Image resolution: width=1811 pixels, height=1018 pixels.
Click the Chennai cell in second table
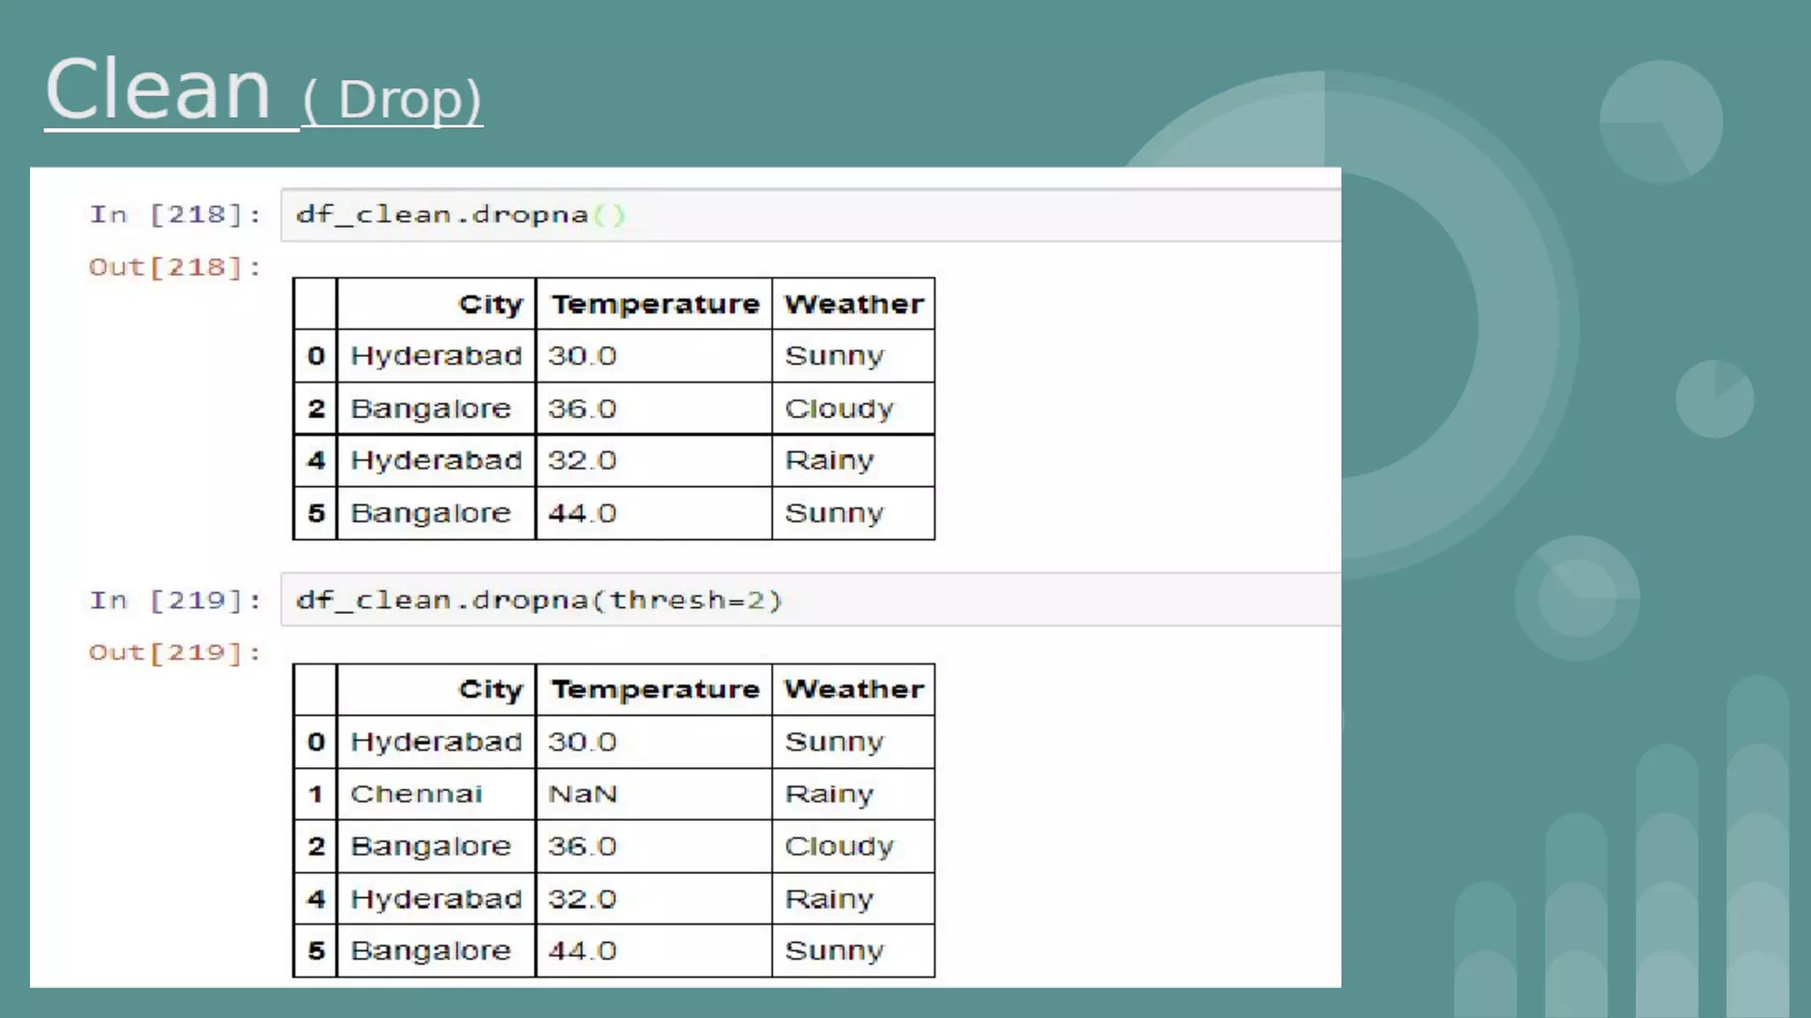(x=416, y=794)
